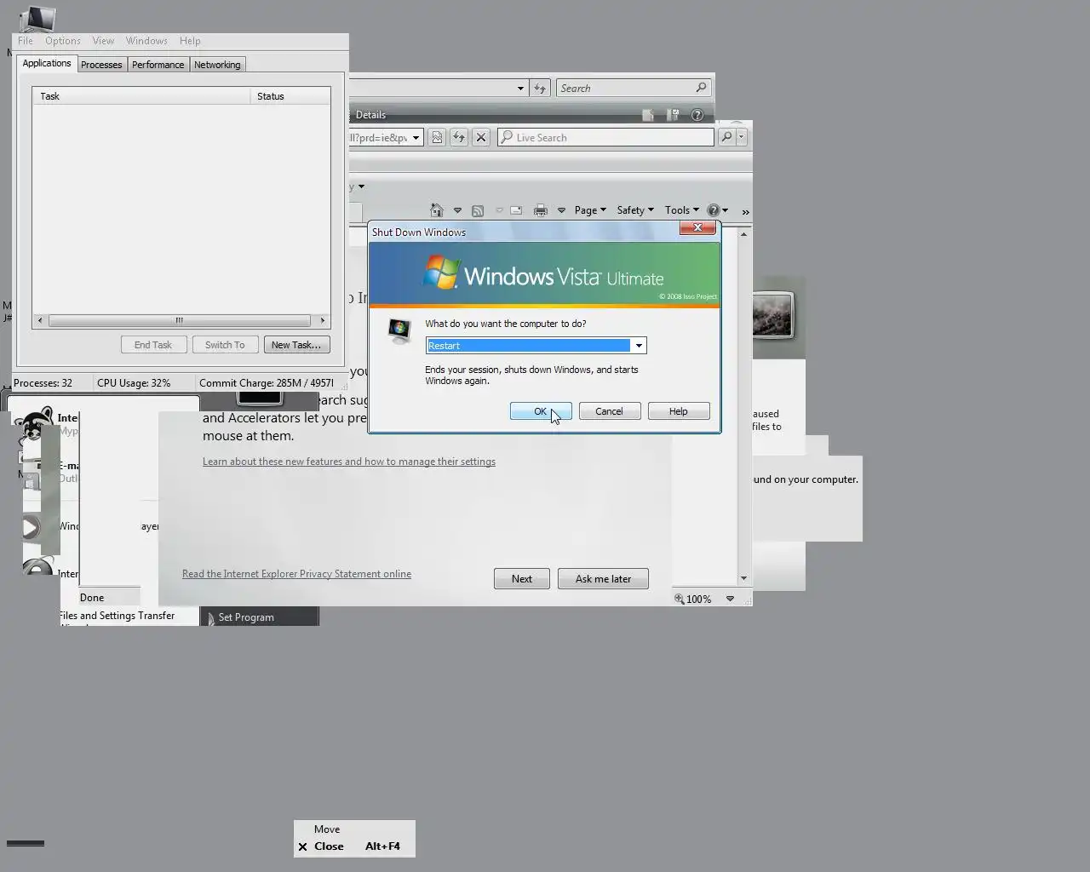Click the Ask me later button
1090x872 pixels.
[603, 579]
